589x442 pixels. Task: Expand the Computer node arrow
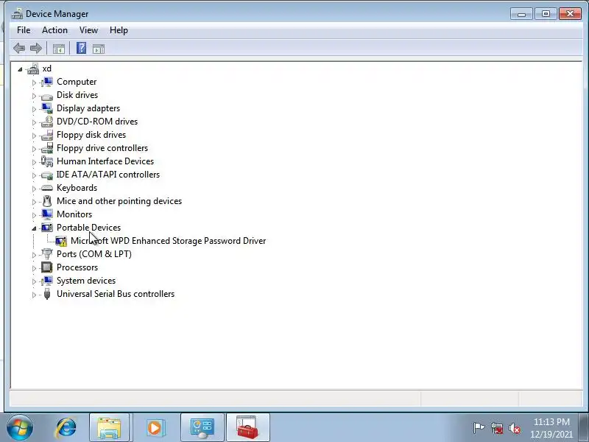click(x=34, y=83)
